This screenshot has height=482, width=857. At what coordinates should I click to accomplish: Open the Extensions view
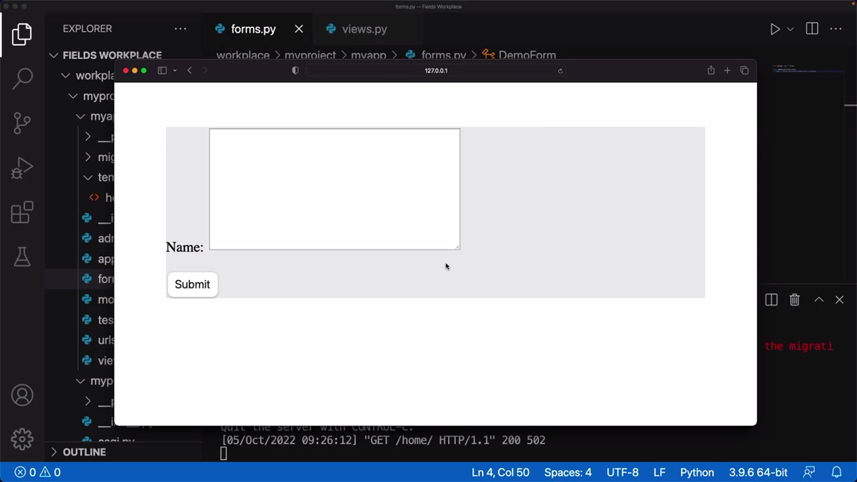click(22, 213)
